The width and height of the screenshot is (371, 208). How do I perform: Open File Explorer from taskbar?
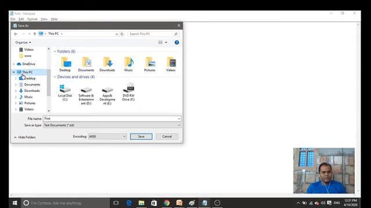tap(141, 203)
